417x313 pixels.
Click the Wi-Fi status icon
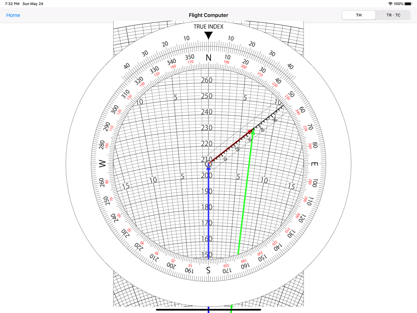tap(390, 4)
